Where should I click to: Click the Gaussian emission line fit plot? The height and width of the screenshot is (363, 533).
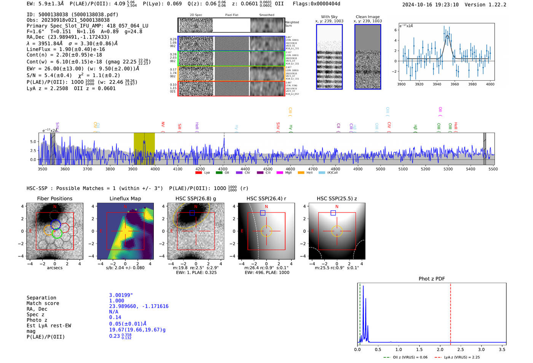click(x=446, y=52)
